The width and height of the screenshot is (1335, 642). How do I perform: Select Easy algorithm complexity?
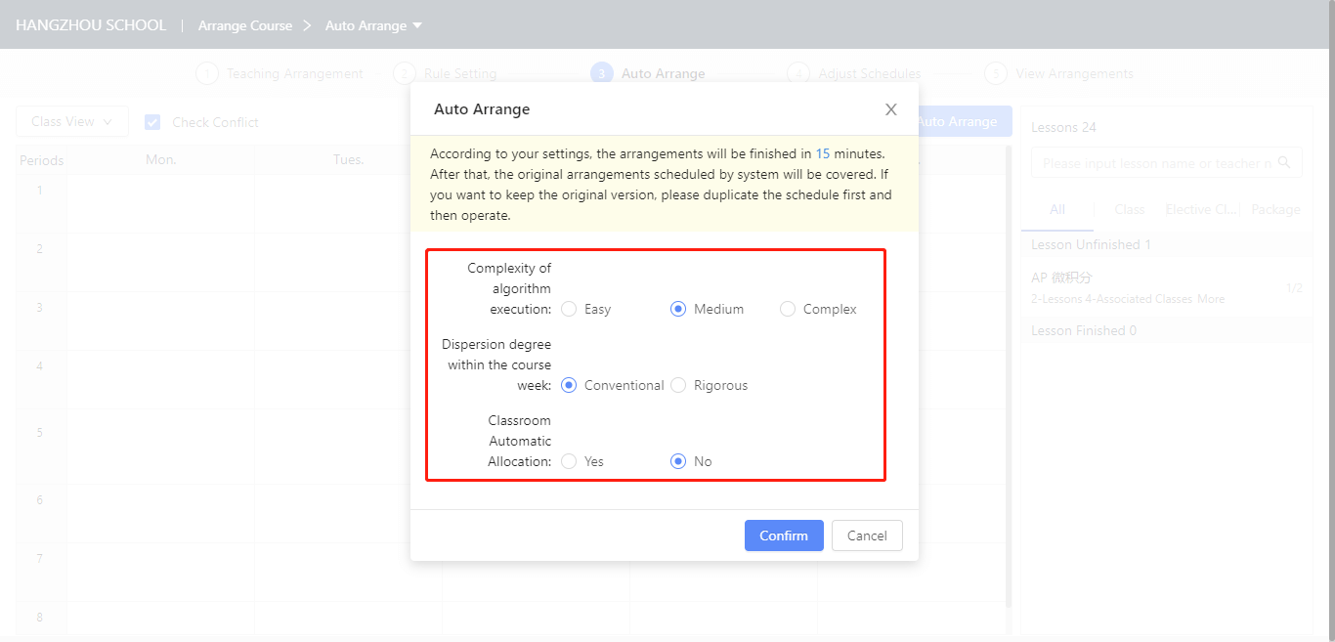[569, 309]
